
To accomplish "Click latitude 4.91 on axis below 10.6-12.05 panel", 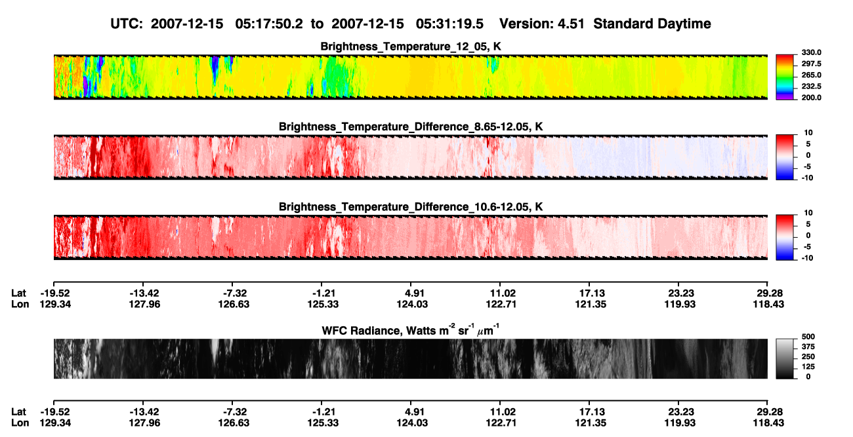I will point(411,293).
